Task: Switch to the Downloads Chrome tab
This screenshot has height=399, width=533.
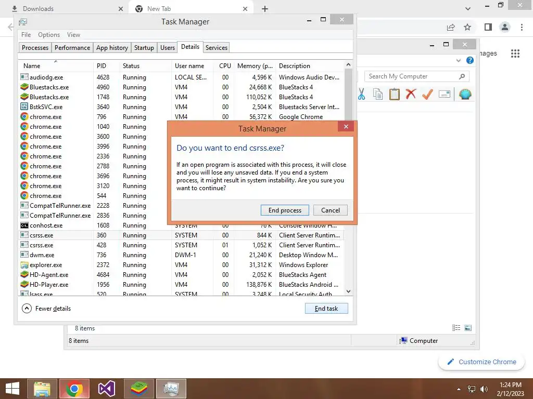Action: click(x=66, y=9)
